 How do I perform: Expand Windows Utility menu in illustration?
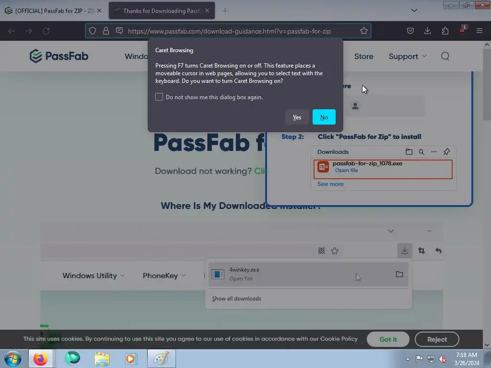[94, 276]
